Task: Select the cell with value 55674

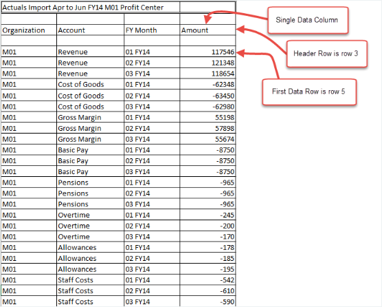Action: [x=207, y=139]
